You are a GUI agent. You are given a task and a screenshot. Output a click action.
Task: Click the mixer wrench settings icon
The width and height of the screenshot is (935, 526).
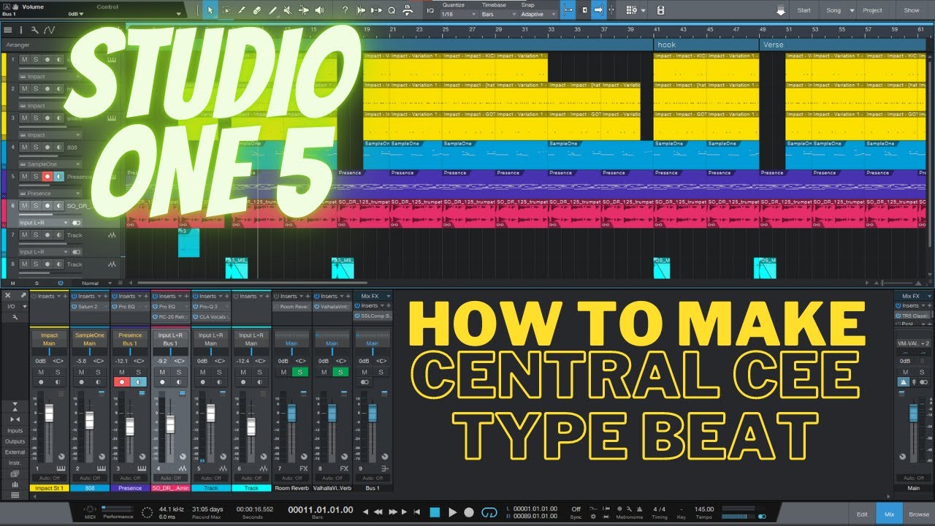point(15,317)
